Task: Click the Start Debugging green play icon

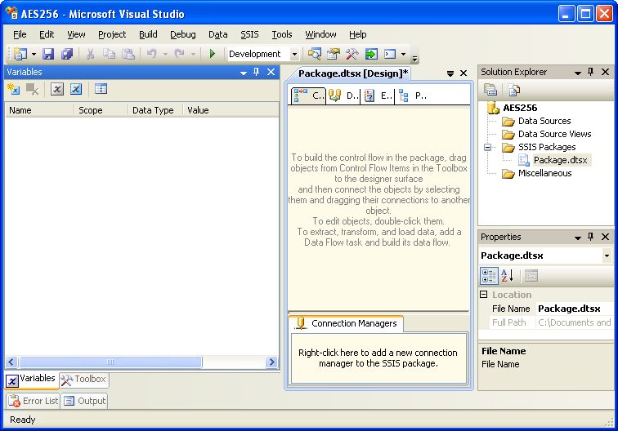Action: [x=213, y=54]
